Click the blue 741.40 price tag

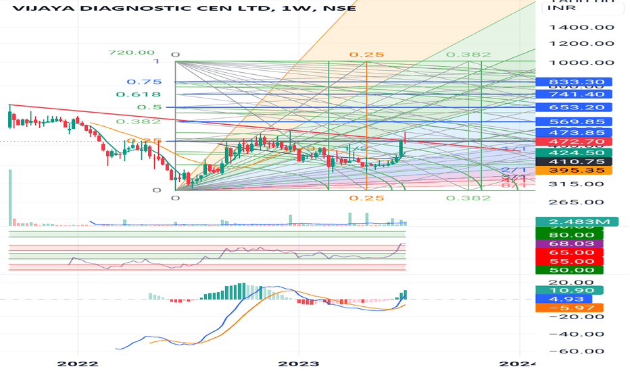pos(574,94)
